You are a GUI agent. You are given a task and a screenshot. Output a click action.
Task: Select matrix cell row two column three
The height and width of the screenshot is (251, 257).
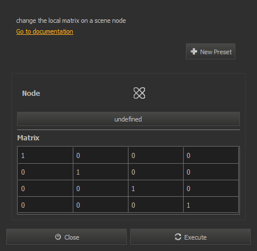pyautogui.click(x=156, y=172)
